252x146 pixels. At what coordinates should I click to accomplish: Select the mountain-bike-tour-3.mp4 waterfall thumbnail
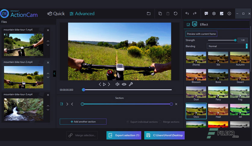[24, 109]
